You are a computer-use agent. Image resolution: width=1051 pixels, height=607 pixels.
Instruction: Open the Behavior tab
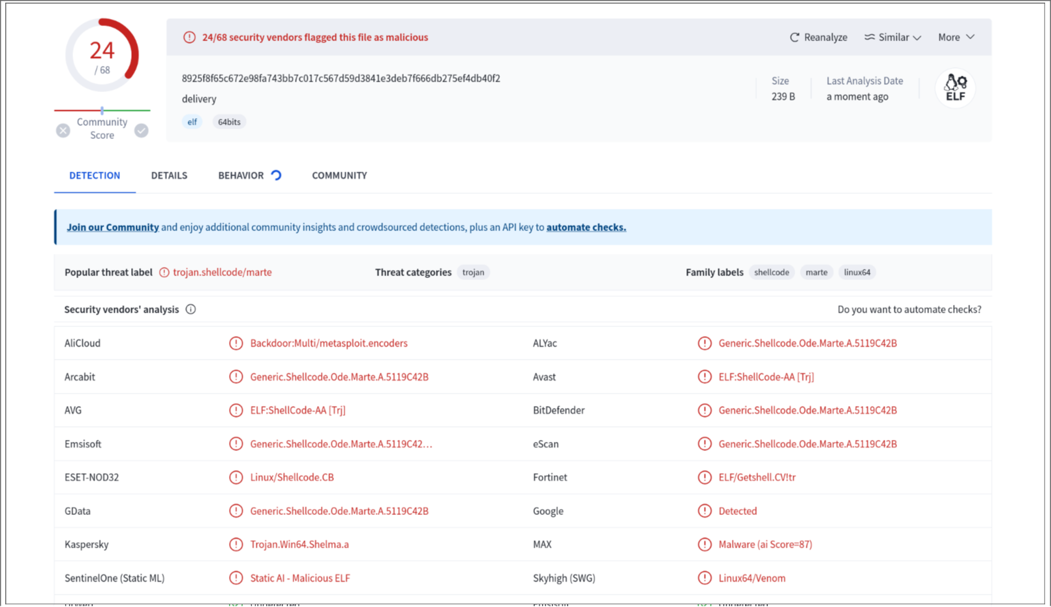[241, 176]
